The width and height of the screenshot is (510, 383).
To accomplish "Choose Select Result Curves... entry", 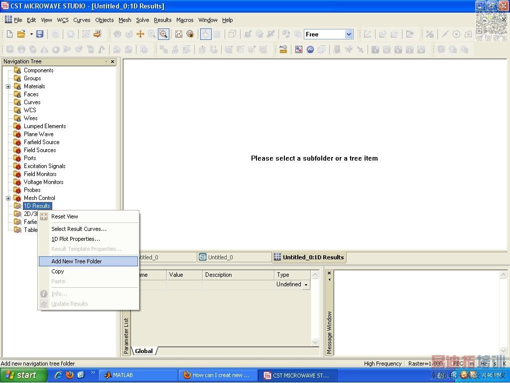I will (89, 229).
